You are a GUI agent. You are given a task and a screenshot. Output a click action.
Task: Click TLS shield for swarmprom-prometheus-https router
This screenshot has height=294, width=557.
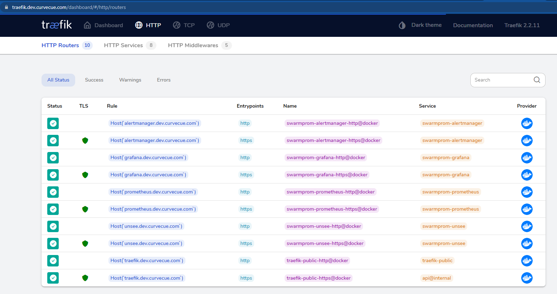(85, 209)
